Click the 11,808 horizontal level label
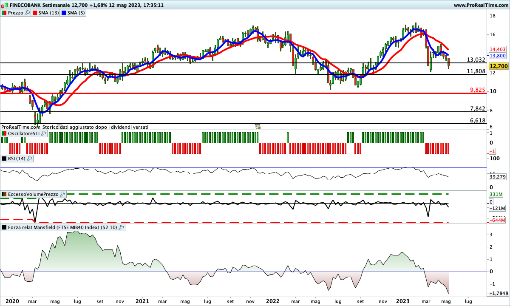Image resolution: width=510 pixels, height=306 pixels. (476, 71)
